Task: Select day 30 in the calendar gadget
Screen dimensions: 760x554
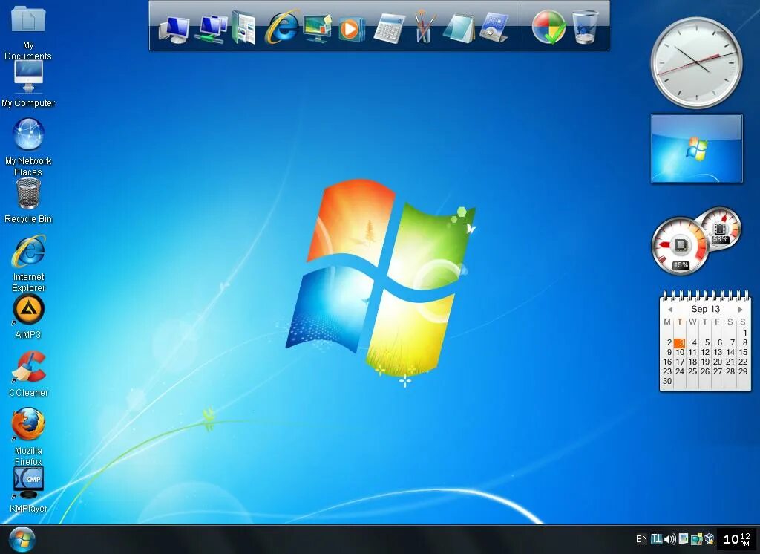Action: tap(667, 381)
